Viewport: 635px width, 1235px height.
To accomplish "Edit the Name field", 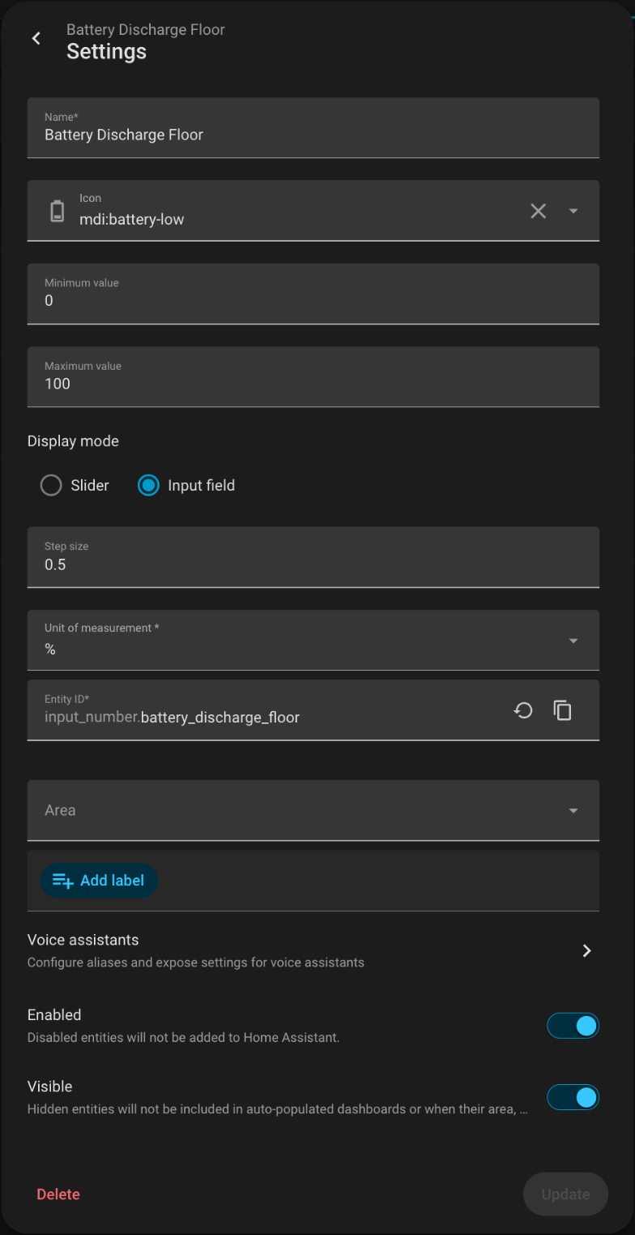I will (313, 128).
